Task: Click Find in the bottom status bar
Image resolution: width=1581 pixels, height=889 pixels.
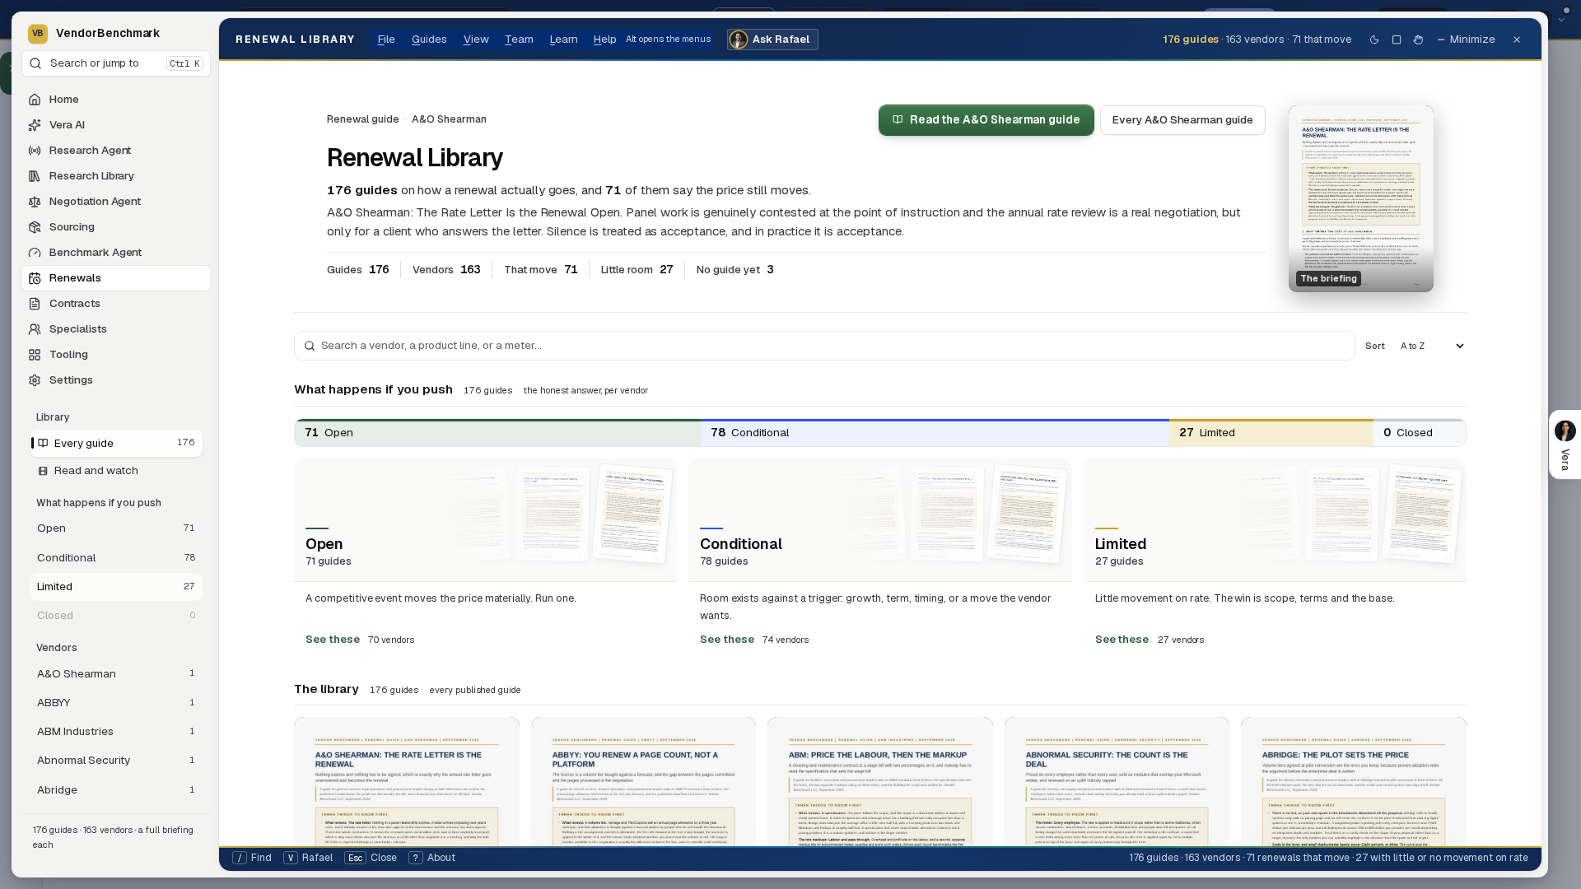Action: (253, 858)
